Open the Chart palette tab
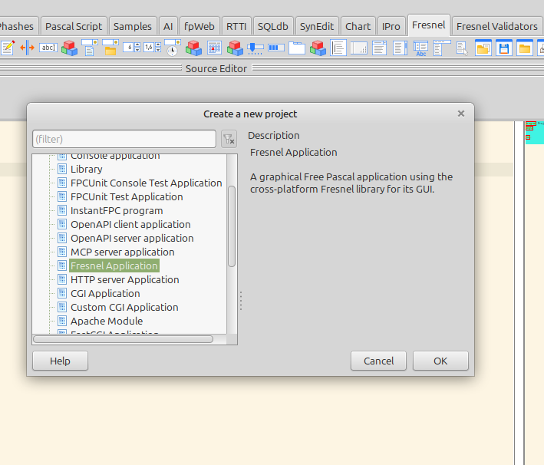The height and width of the screenshot is (465, 544). coord(358,26)
